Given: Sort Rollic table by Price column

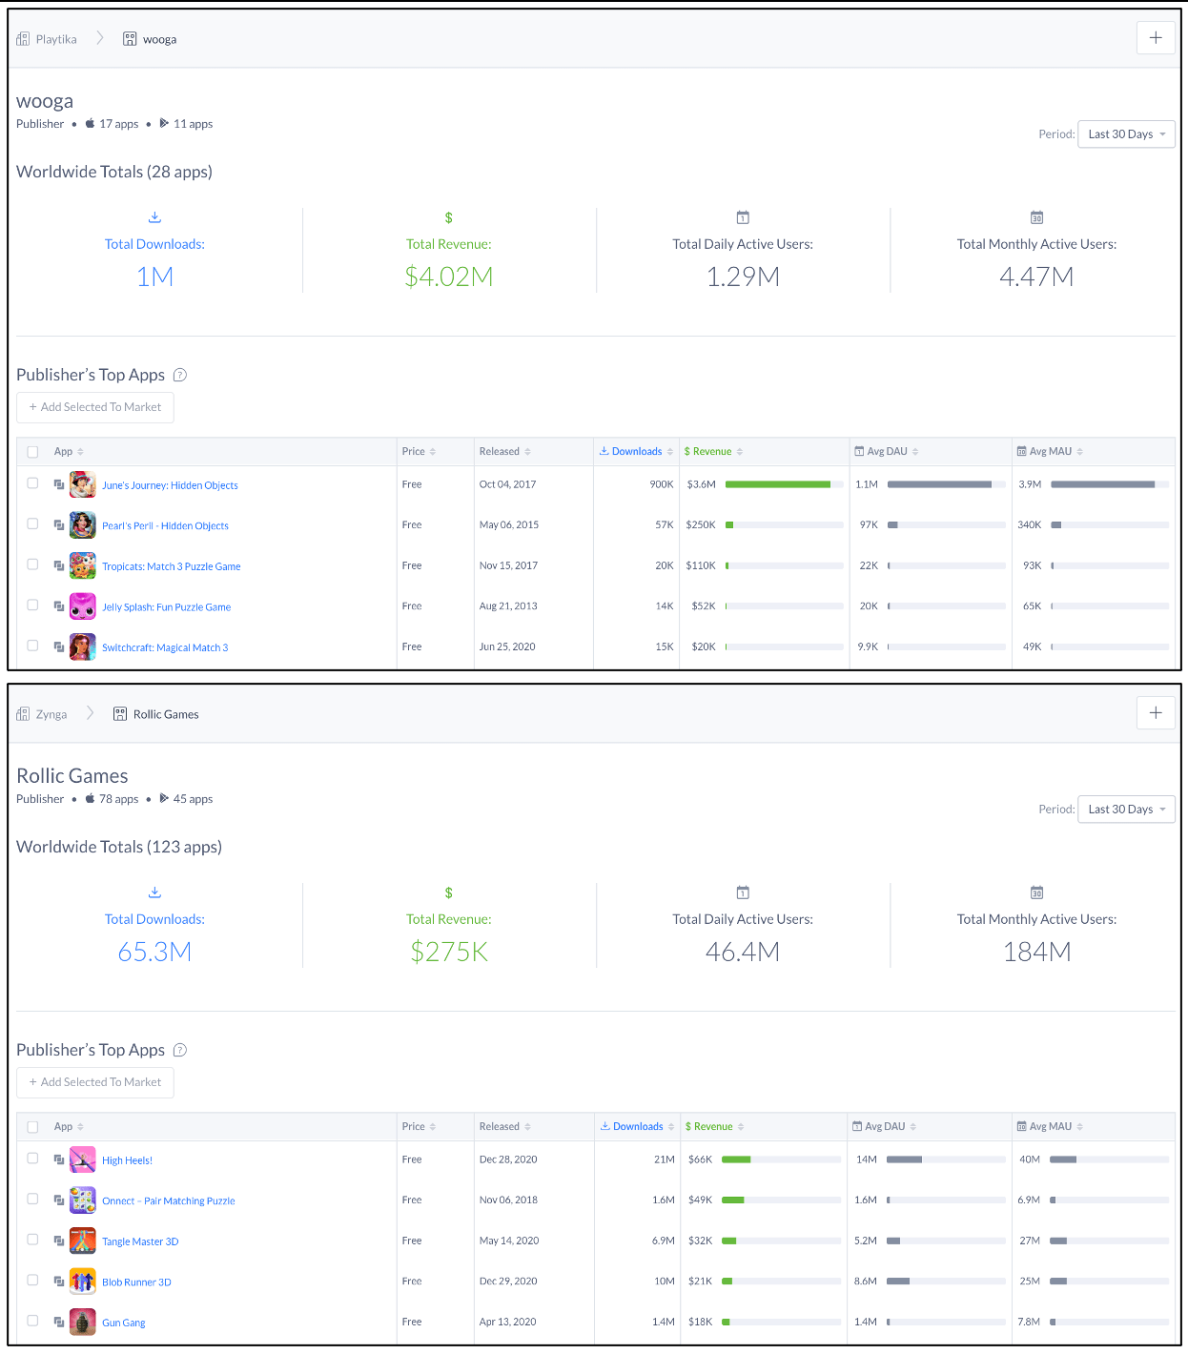Looking at the screenshot, I should (419, 1127).
